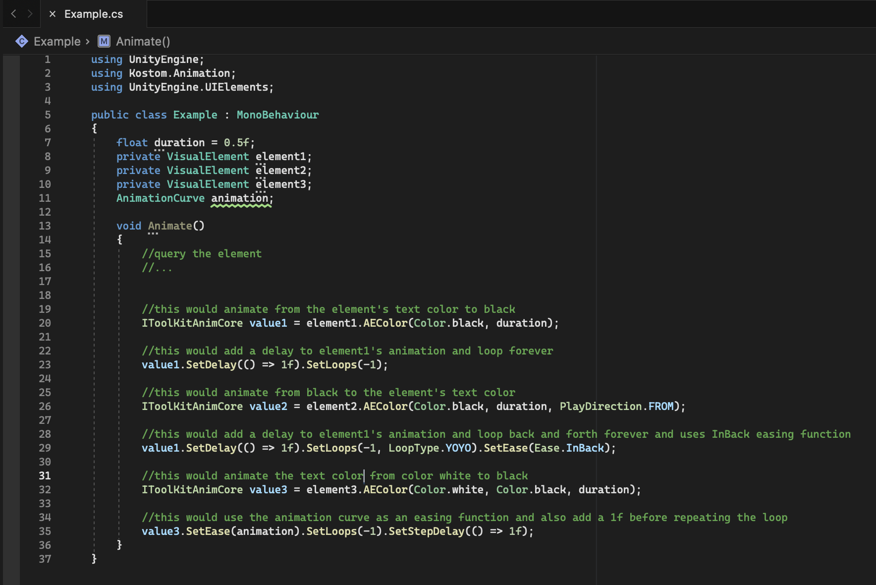
Task: Click the Example class icon in breadcrumb
Action: [x=22, y=41]
